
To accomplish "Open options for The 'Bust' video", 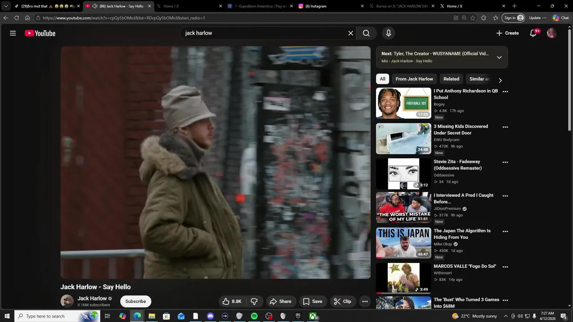I will pyautogui.click(x=505, y=300).
